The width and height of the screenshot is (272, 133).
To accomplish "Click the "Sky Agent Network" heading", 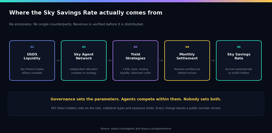I will pyautogui.click(x=84, y=56).
